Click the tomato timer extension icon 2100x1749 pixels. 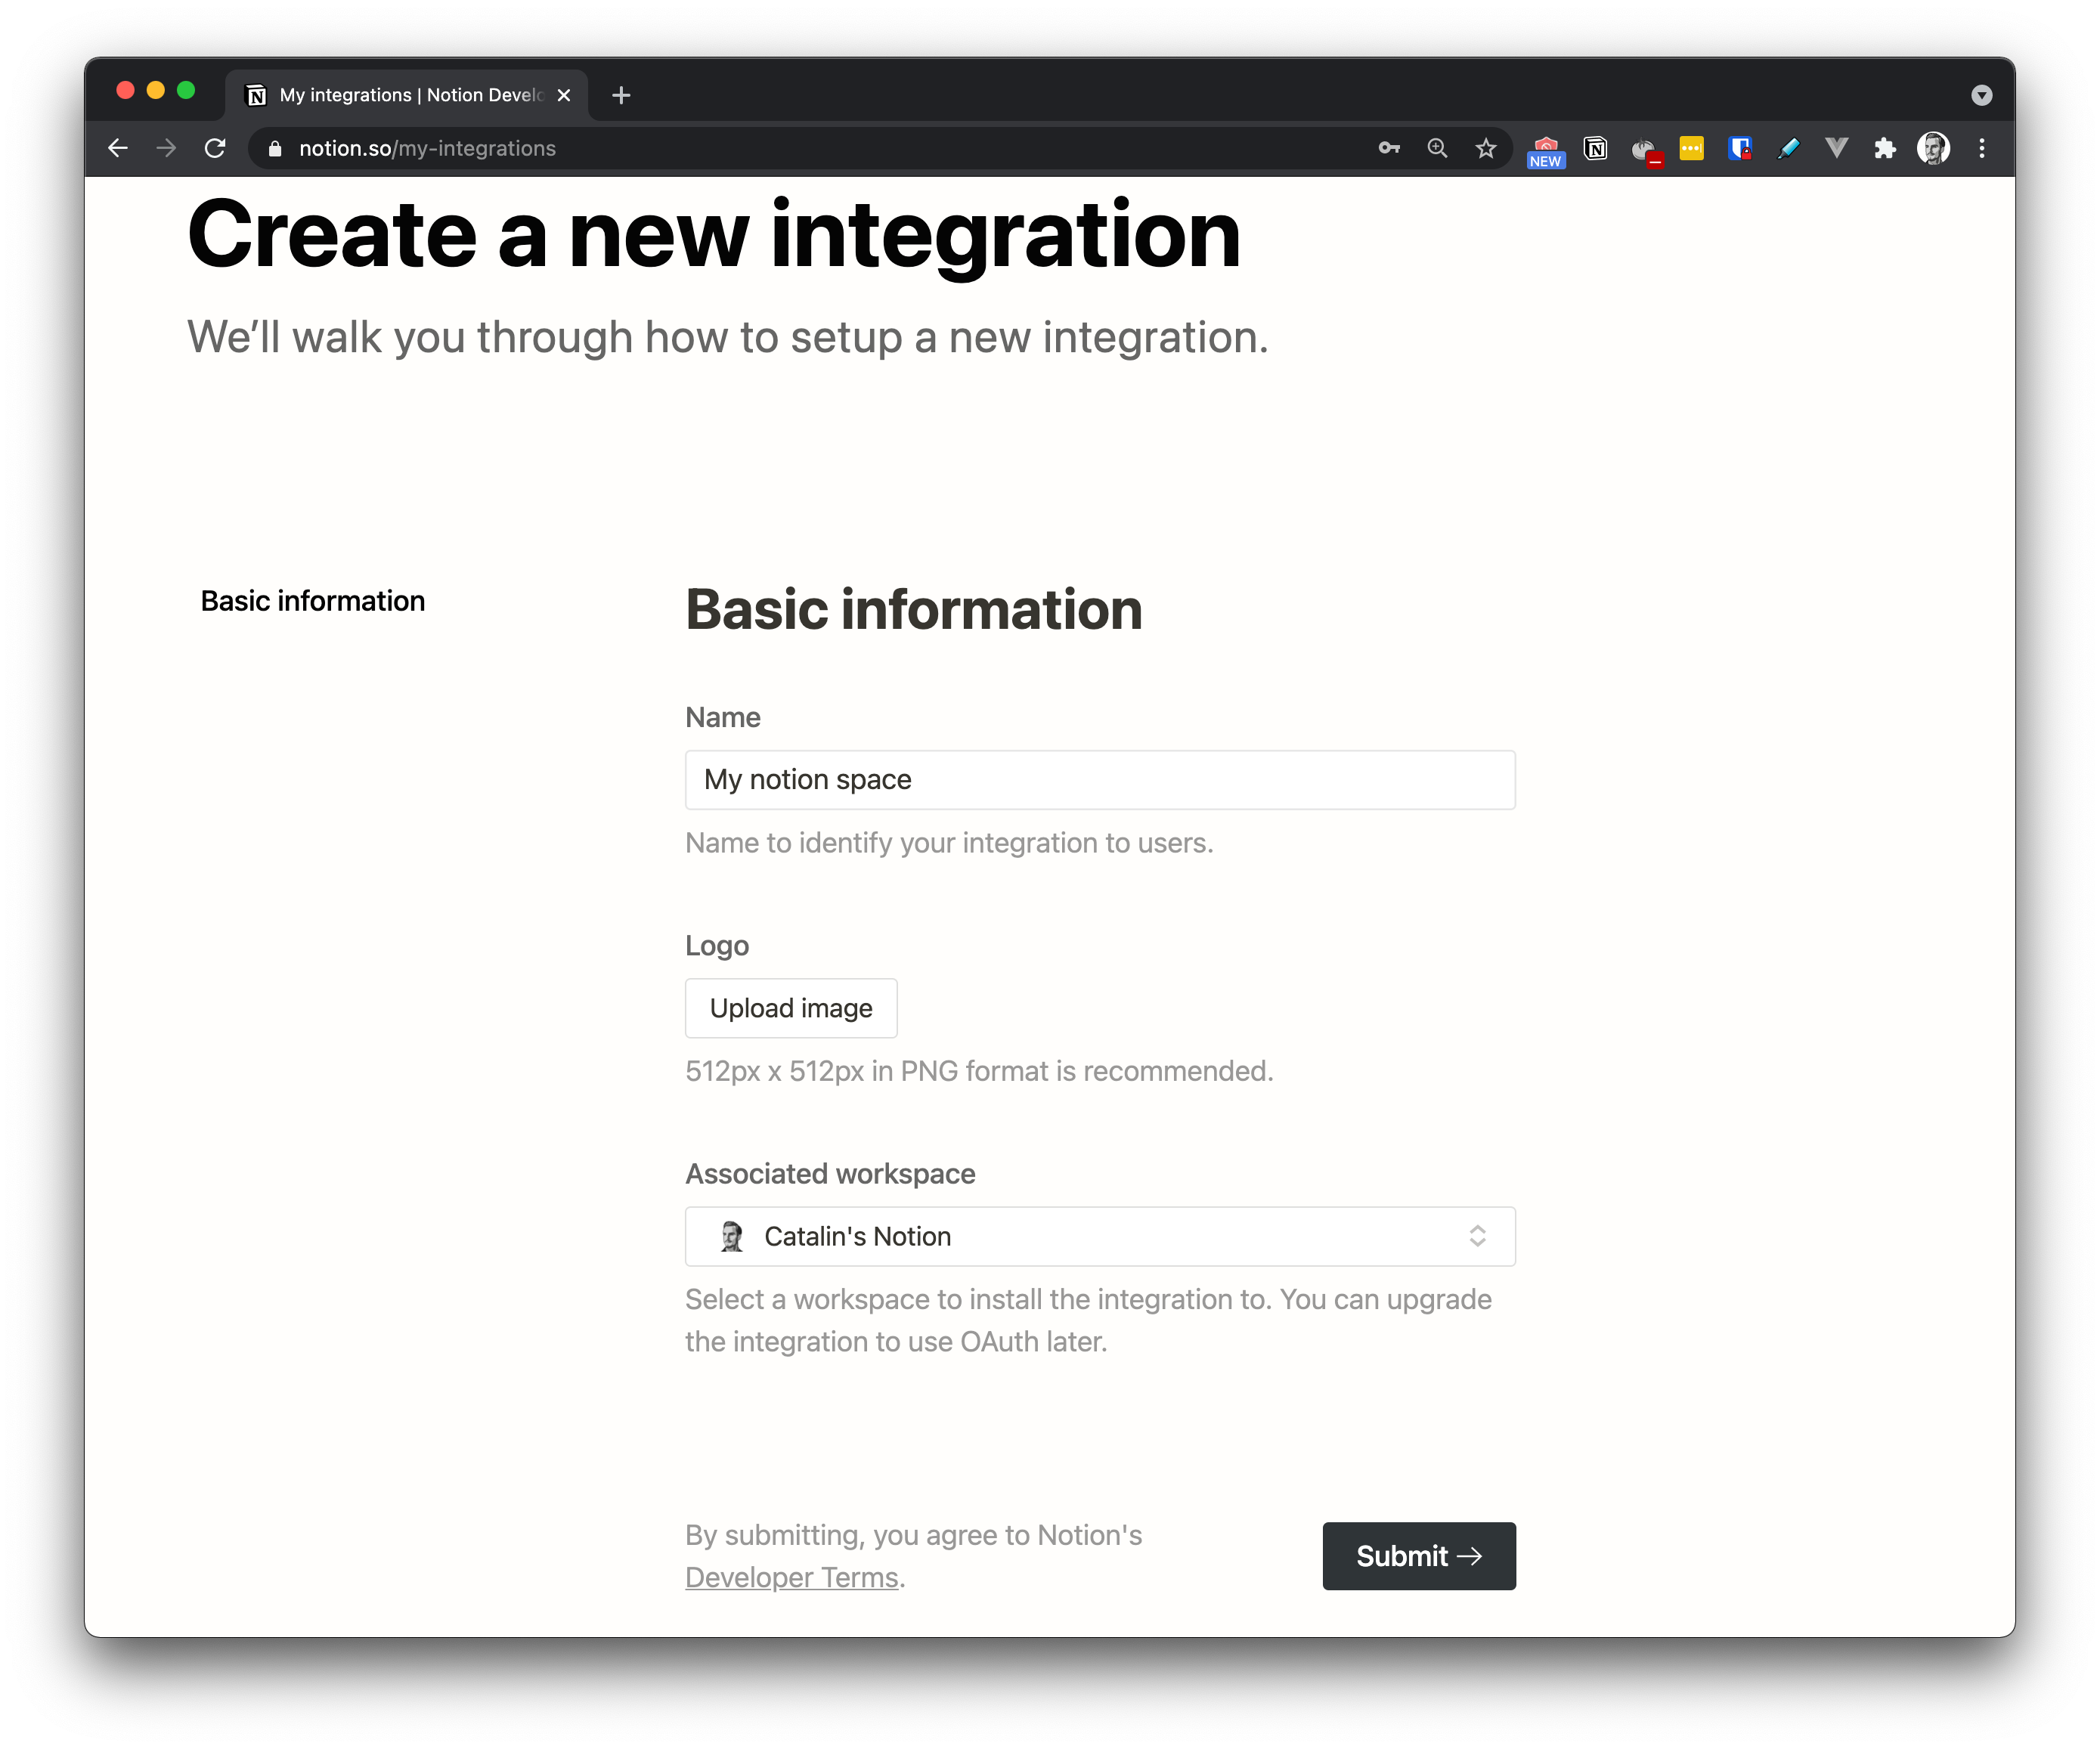click(x=1644, y=150)
